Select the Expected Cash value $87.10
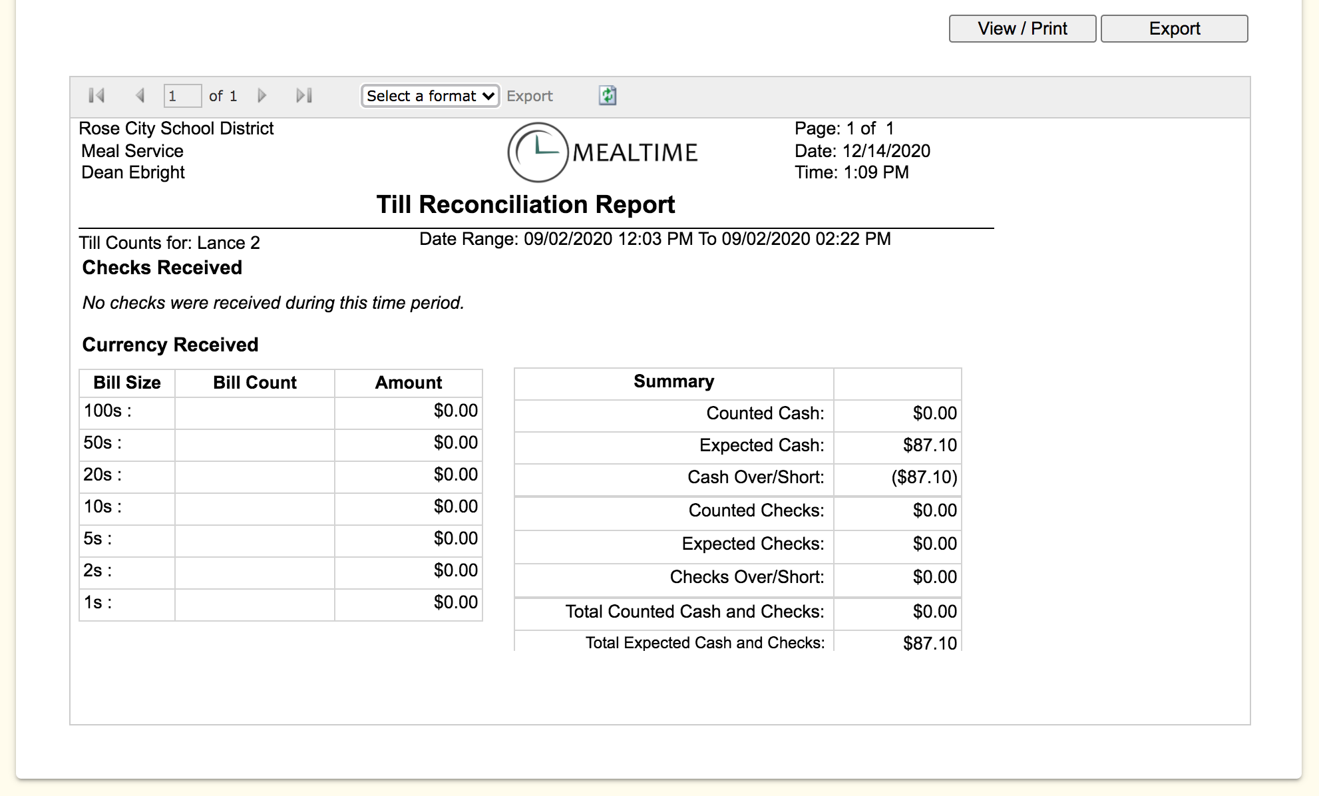Image resolution: width=1319 pixels, height=796 pixels. pos(929,445)
